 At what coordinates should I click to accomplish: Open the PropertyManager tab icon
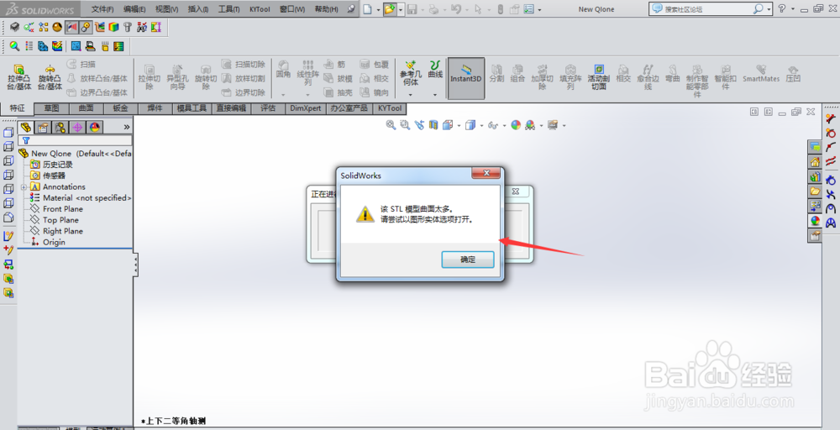pos(43,127)
